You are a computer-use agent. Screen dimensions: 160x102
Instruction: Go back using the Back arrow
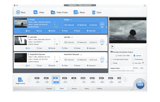(21, 12)
